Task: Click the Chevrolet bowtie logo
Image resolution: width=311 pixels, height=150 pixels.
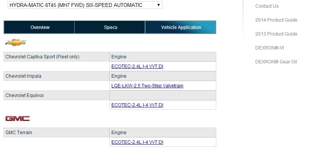Action: 15,43
